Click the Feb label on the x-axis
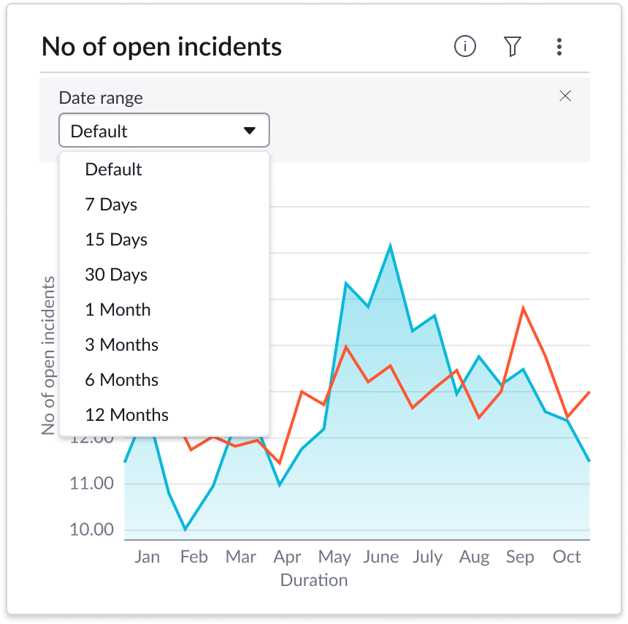The image size is (628, 624). click(194, 556)
